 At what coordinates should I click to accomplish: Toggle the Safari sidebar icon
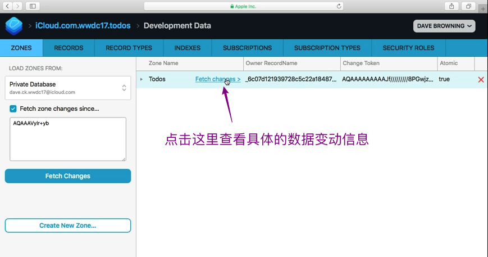(33, 6)
